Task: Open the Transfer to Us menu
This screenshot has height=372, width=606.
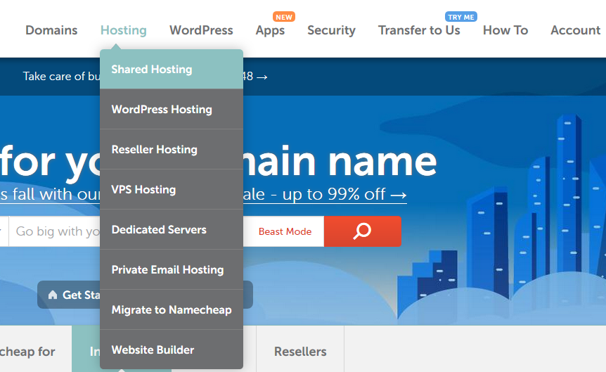Action: [x=419, y=30]
